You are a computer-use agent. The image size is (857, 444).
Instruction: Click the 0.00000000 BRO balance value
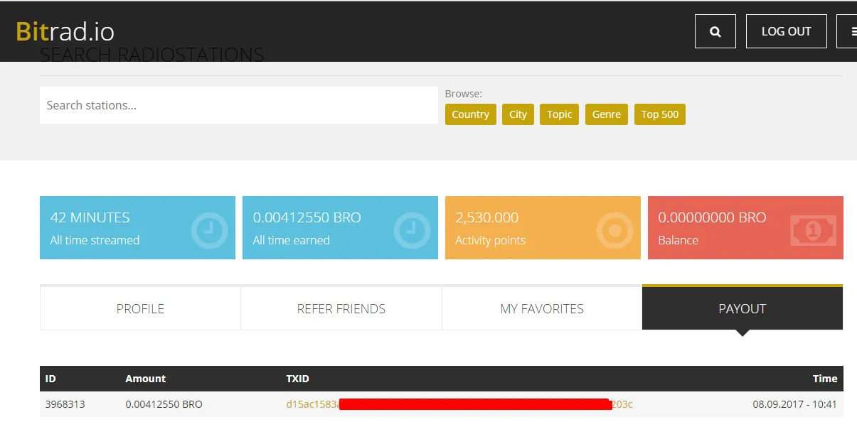pyautogui.click(x=712, y=217)
